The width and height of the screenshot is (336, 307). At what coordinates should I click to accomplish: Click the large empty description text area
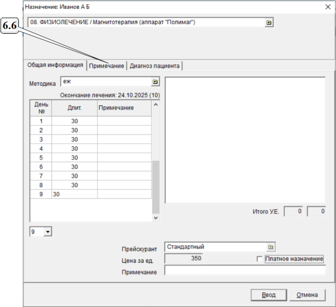click(245, 140)
